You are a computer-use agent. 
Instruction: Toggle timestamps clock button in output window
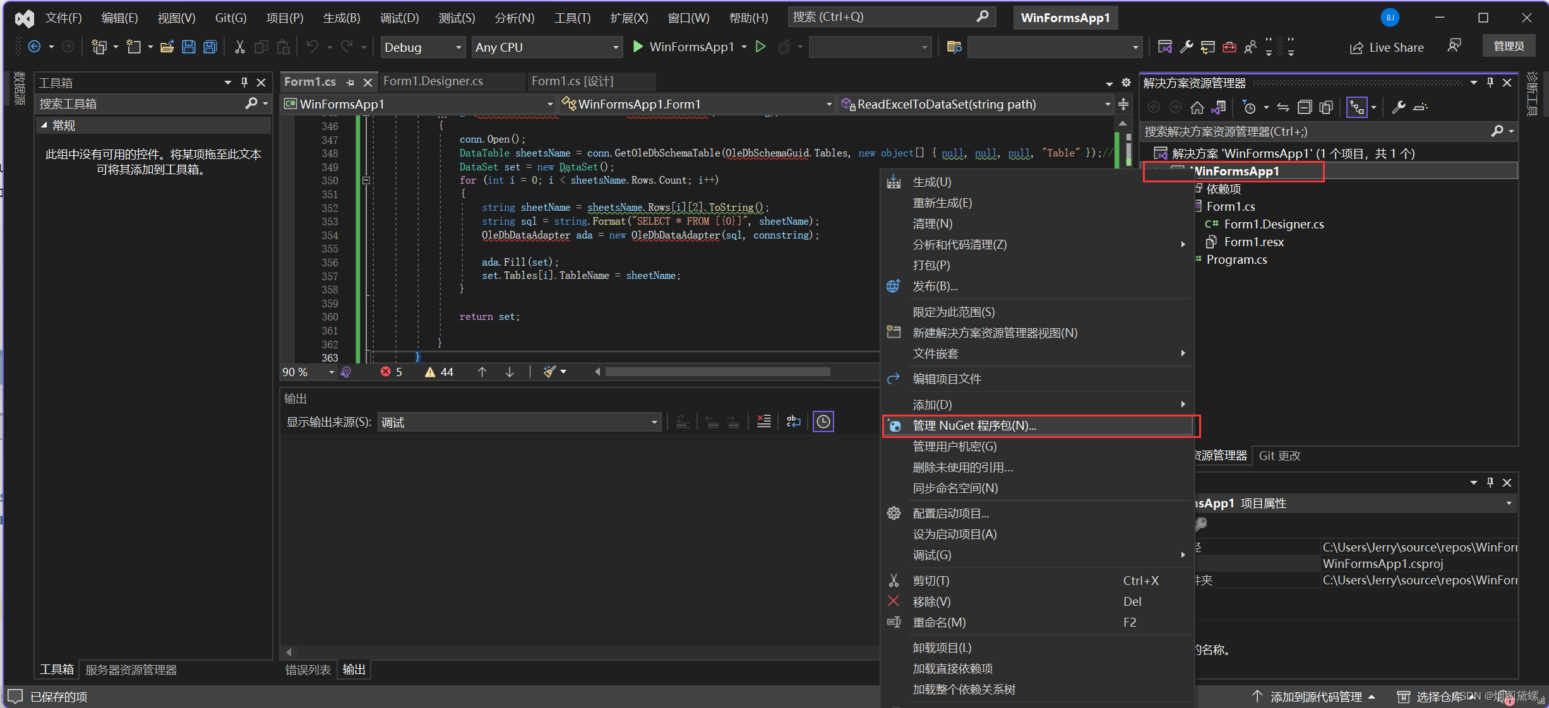[823, 422]
